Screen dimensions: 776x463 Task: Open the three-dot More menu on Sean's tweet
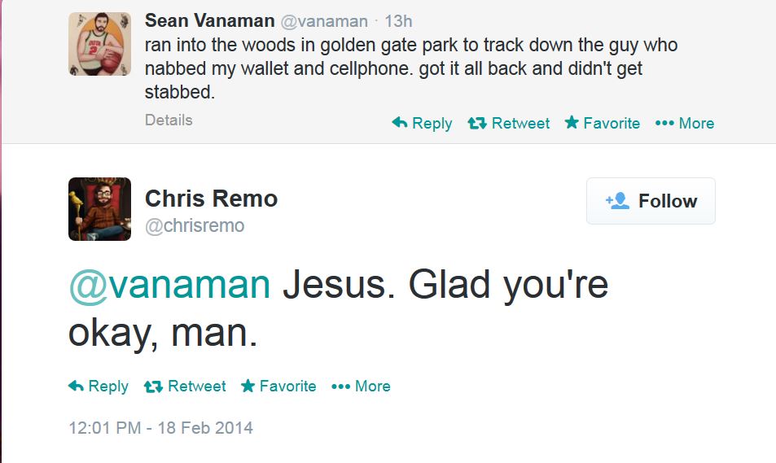[x=664, y=124]
